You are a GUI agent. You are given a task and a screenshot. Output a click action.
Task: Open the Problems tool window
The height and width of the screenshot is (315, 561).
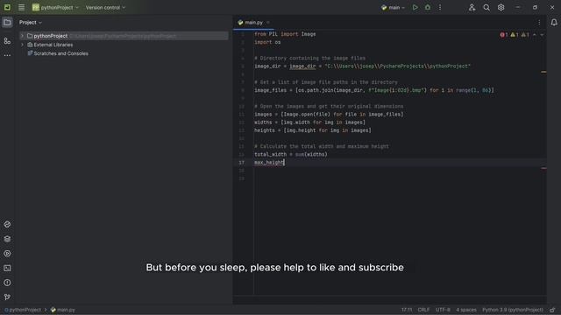point(7,283)
